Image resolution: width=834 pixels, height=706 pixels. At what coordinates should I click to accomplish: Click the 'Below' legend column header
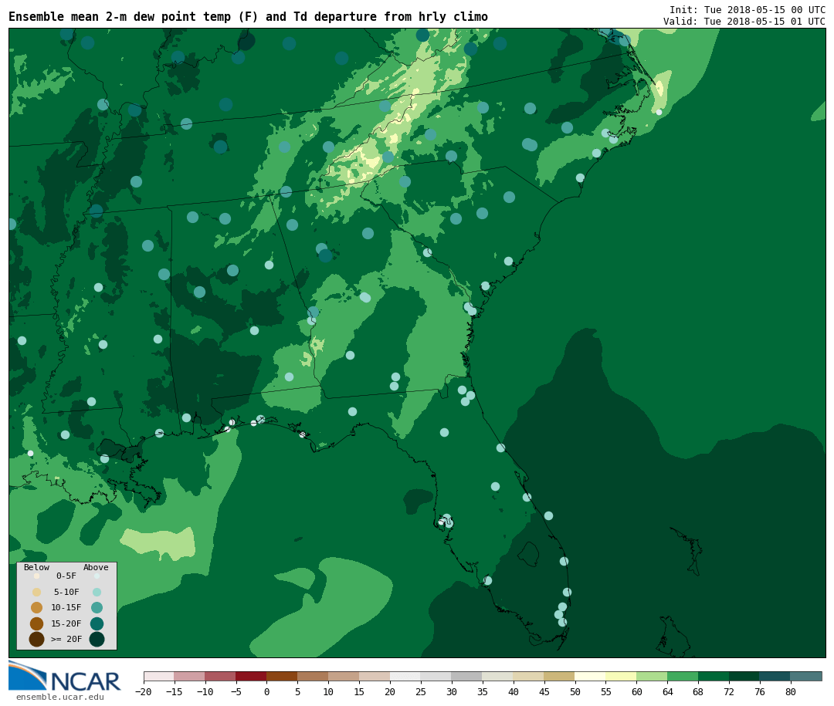(x=36, y=568)
